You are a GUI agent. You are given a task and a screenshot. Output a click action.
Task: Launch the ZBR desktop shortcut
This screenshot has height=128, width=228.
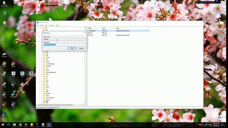coord(14,74)
